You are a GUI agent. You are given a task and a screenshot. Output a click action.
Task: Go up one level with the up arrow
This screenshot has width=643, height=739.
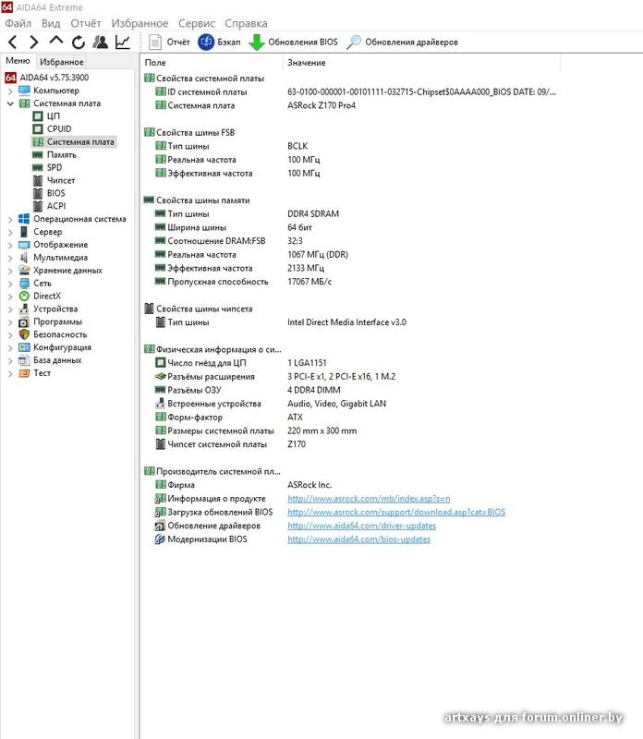pos(56,41)
